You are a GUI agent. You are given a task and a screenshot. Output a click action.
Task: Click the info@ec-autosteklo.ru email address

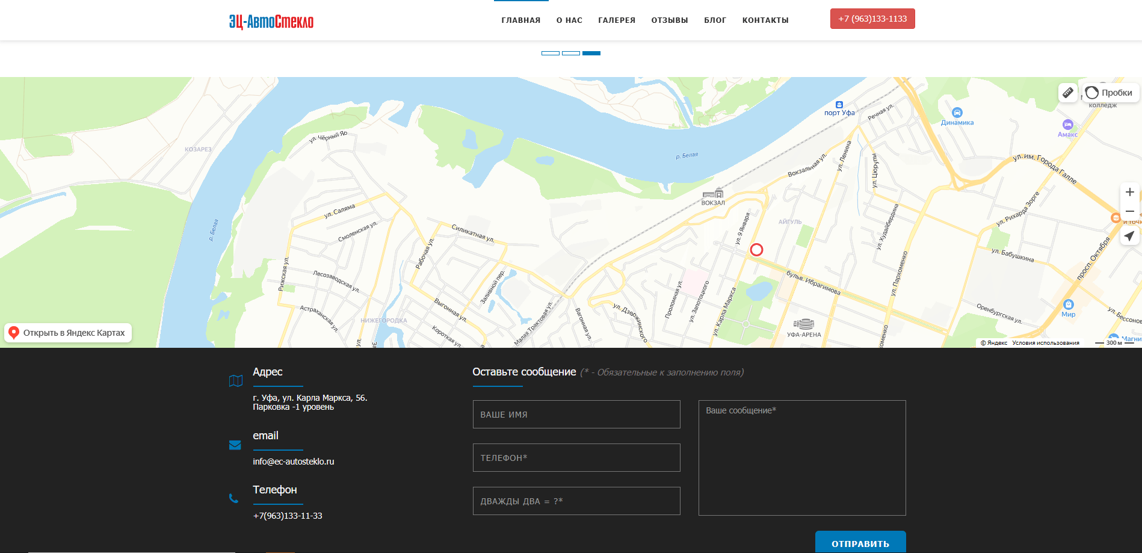pos(294,462)
